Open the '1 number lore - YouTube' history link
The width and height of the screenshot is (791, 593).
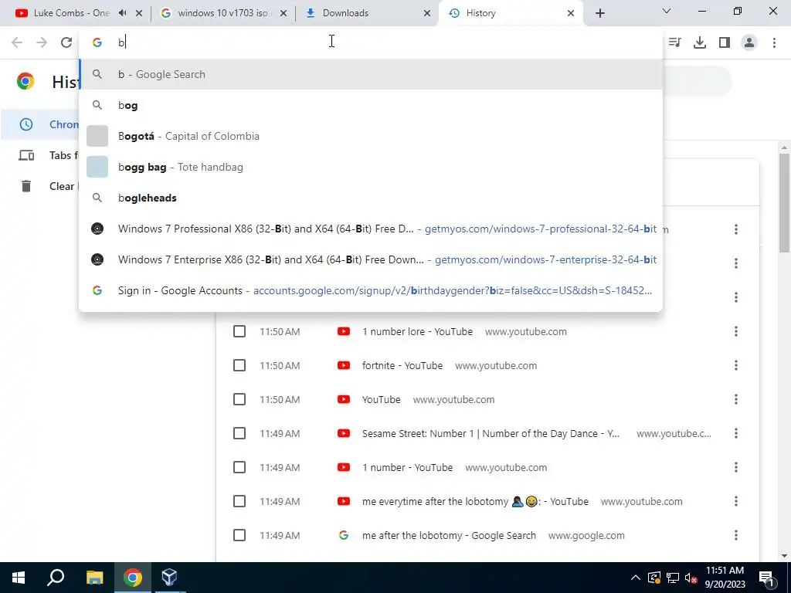pyautogui.click(x=417, y=331)
